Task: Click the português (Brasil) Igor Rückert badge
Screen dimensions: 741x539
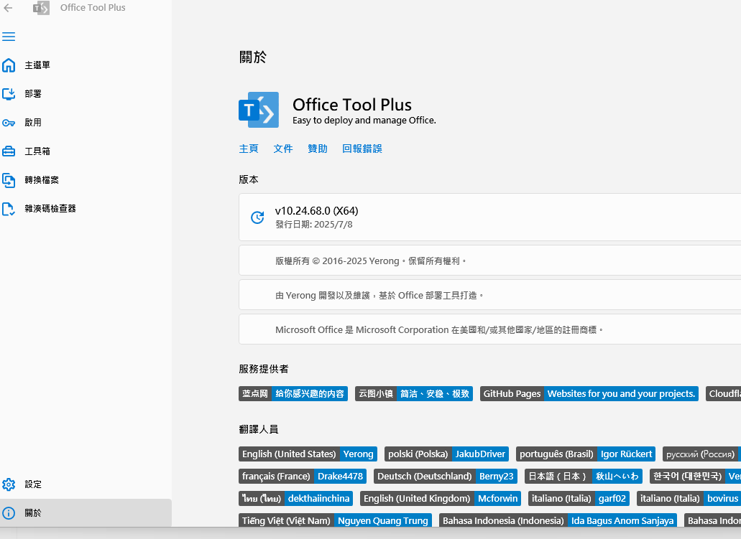Action: coord(586,454)
